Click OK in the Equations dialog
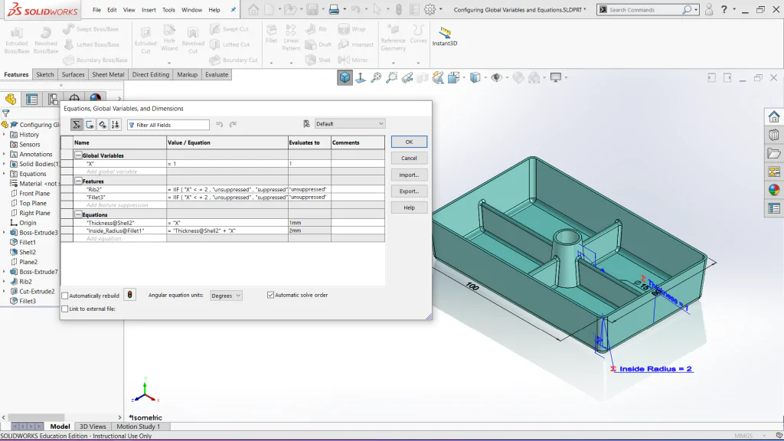Viewport: 784px width, 441px height. coord(409,142)
